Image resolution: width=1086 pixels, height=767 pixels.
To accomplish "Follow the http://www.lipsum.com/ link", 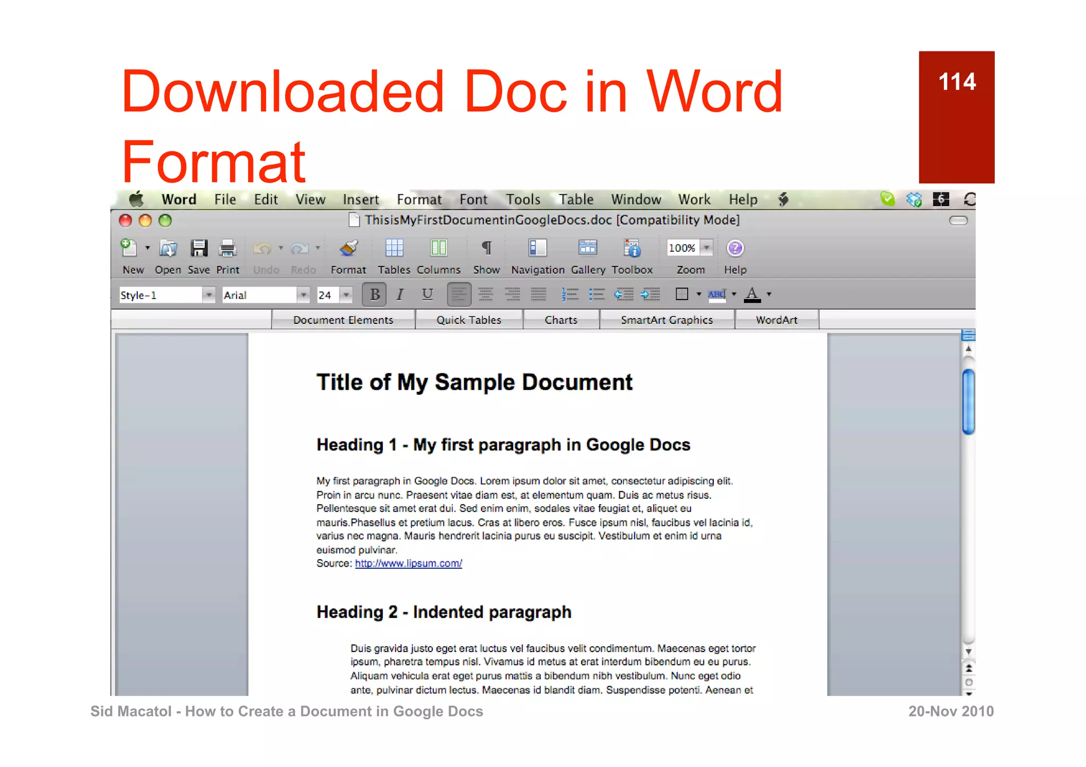I will (408, 563).
